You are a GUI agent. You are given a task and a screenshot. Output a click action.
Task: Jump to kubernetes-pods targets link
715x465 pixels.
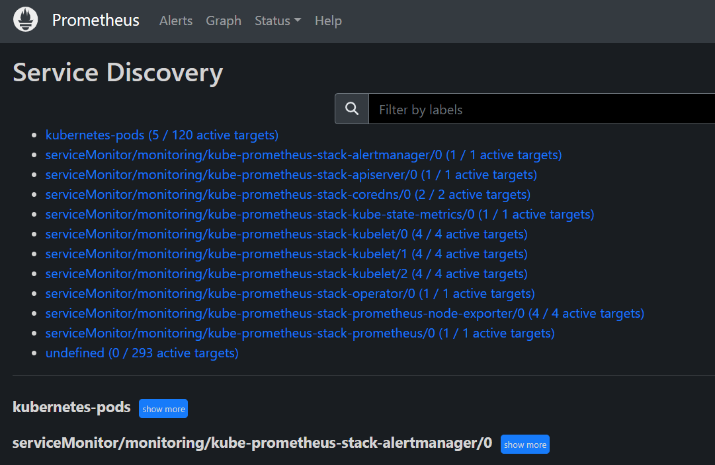tap(162, 135)
